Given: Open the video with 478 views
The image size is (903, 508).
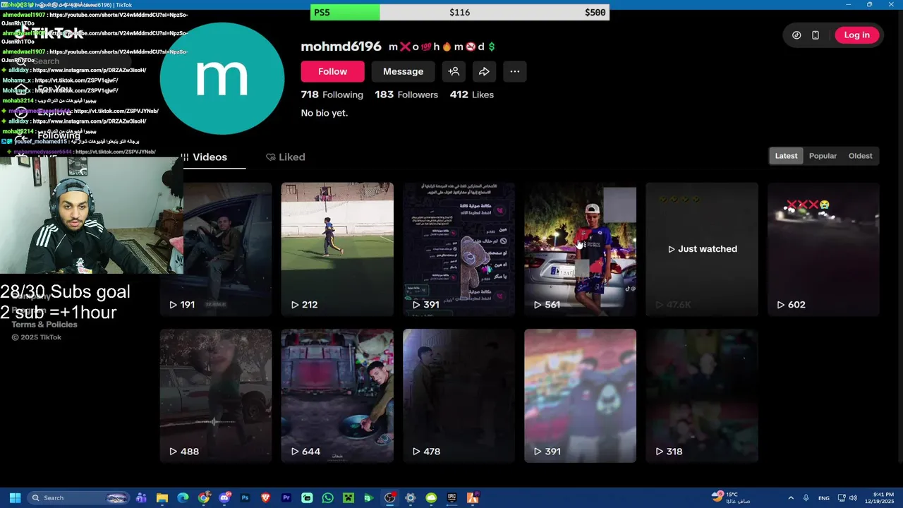Looking at the screenshot, I should point(459,396).
